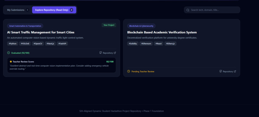
Task: Select the #OpenCV tag
Action: click(x=38, y=44)
